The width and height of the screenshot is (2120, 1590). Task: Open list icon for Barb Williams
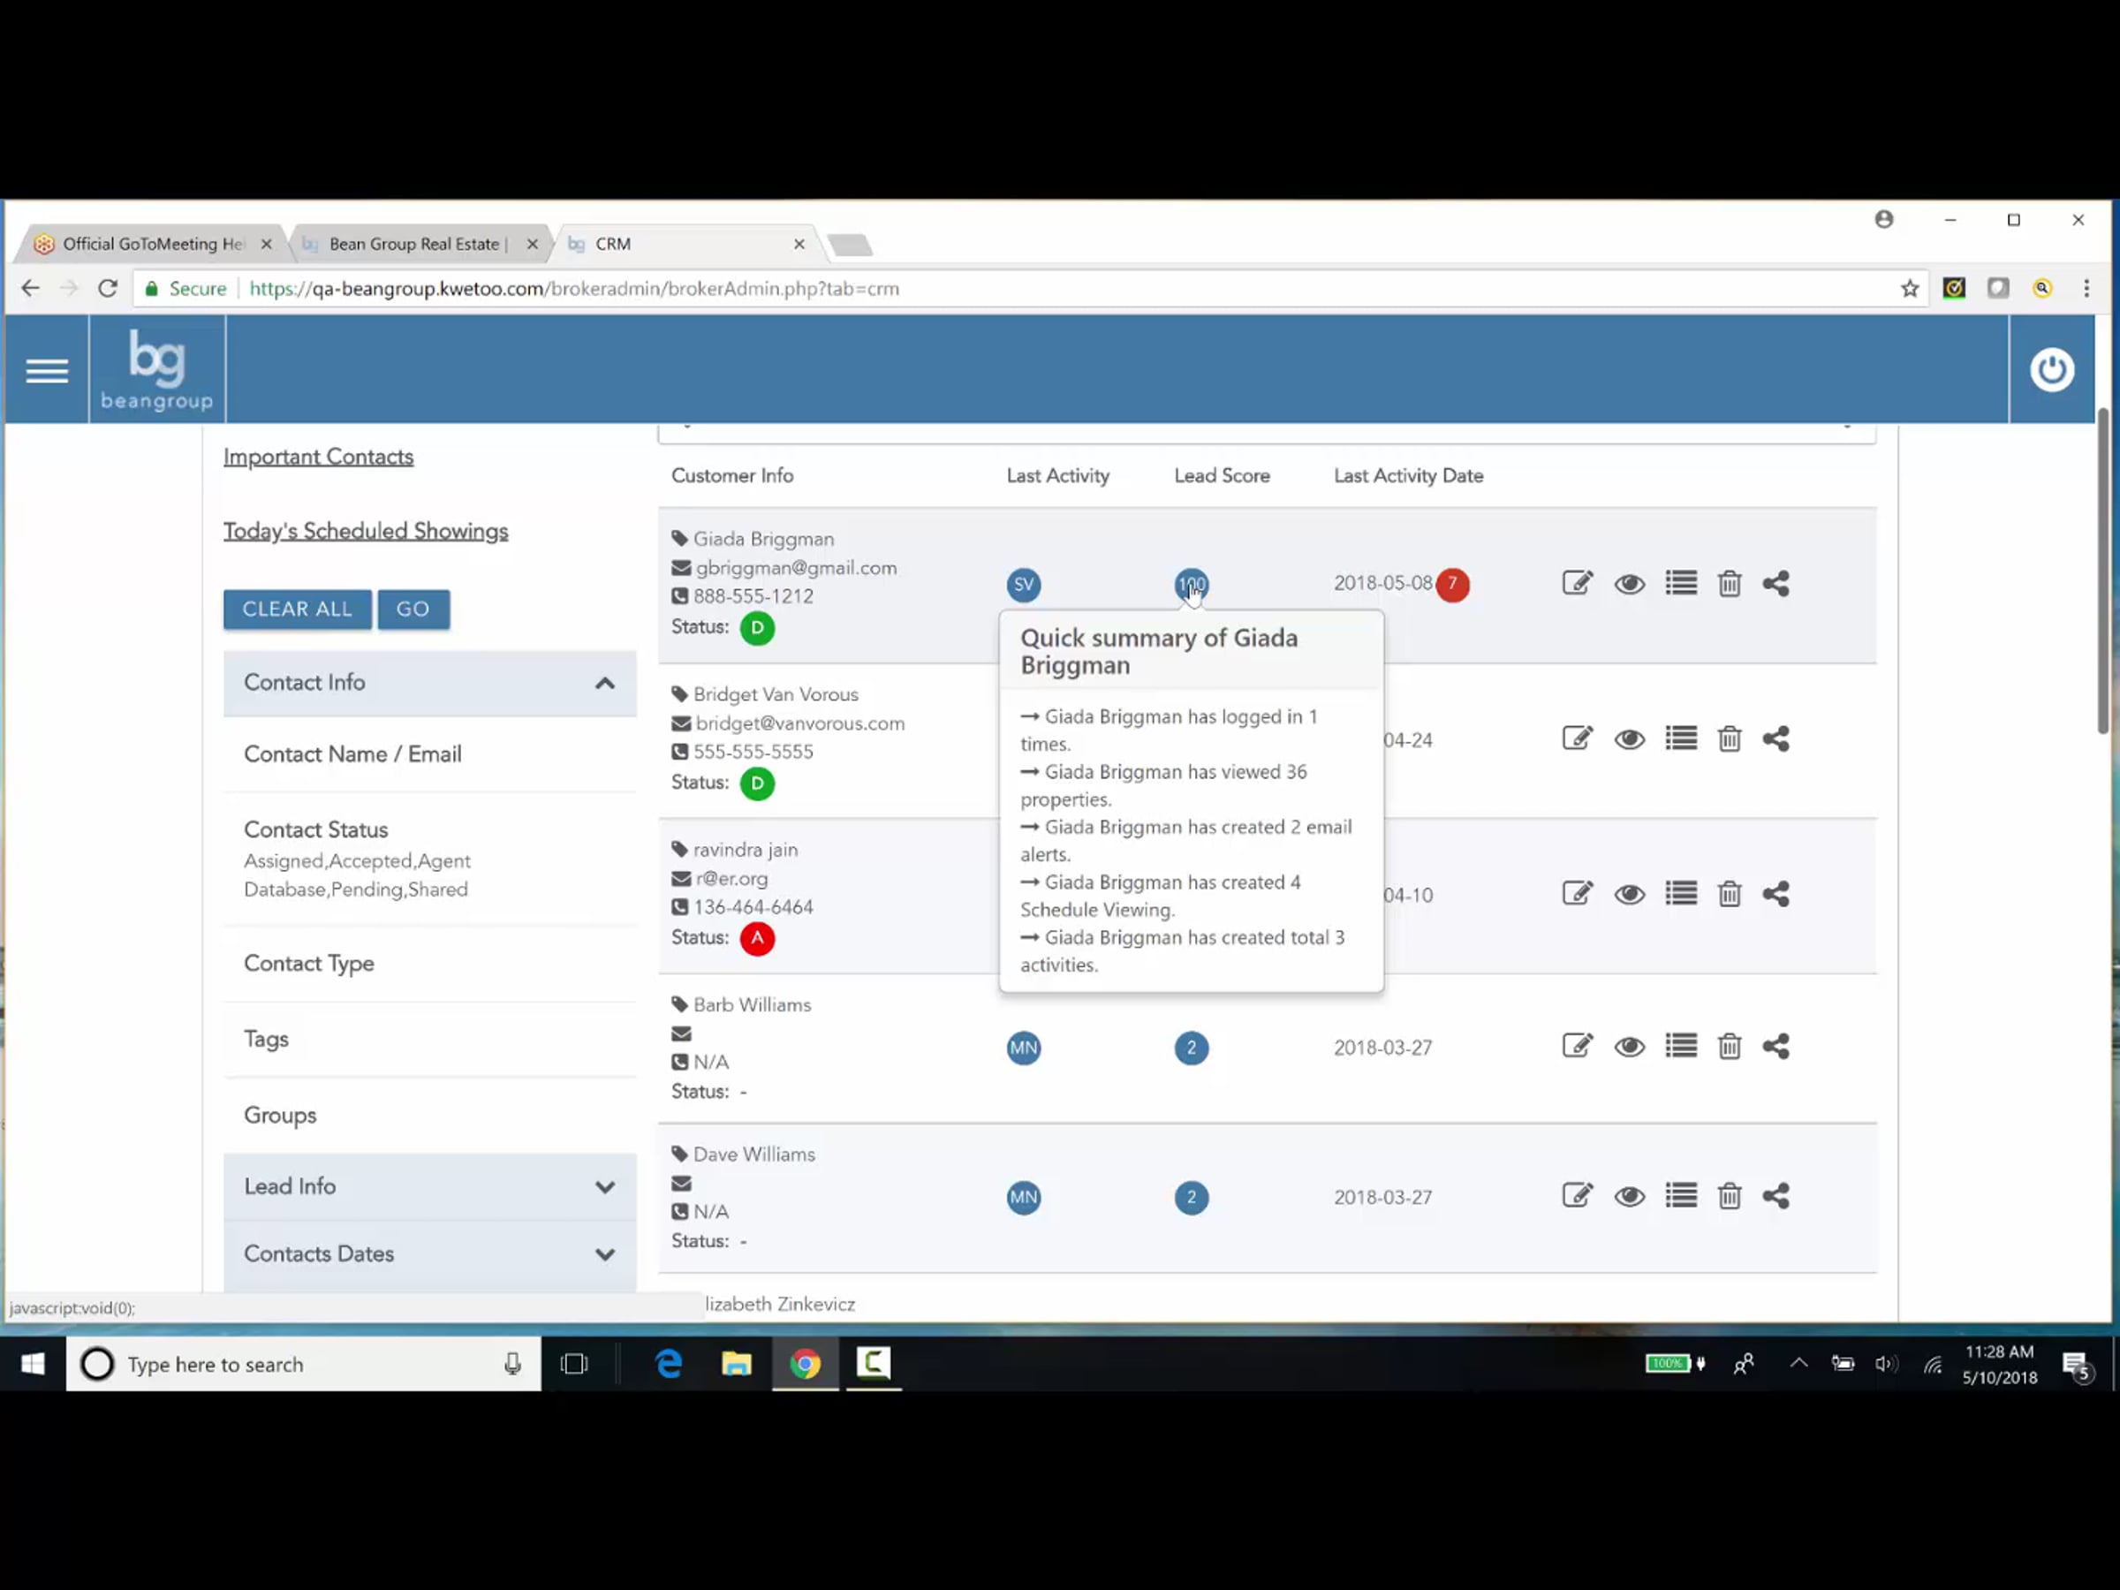[1681, 1046]
